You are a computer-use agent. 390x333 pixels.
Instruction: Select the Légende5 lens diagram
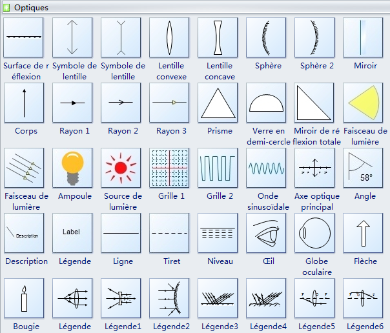[x=314, y=298]
